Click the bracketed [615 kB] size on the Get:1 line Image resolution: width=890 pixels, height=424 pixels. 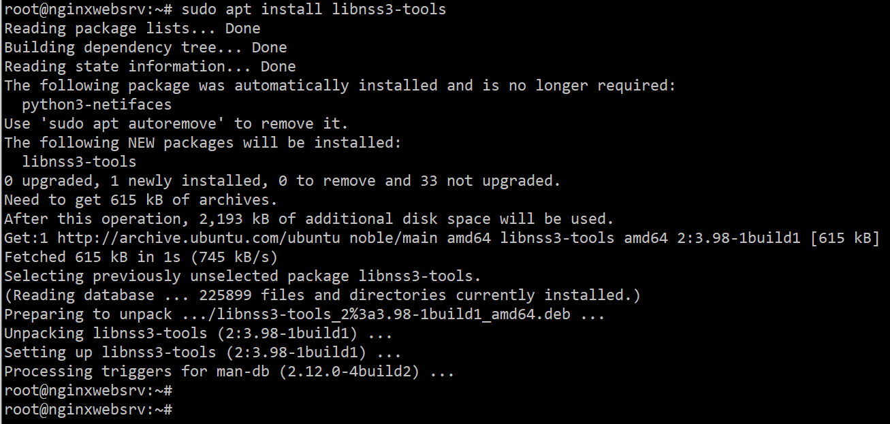pyautogui.click(x=844, y=238)
